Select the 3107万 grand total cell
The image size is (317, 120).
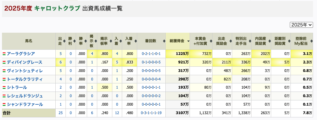coord(178,113)
